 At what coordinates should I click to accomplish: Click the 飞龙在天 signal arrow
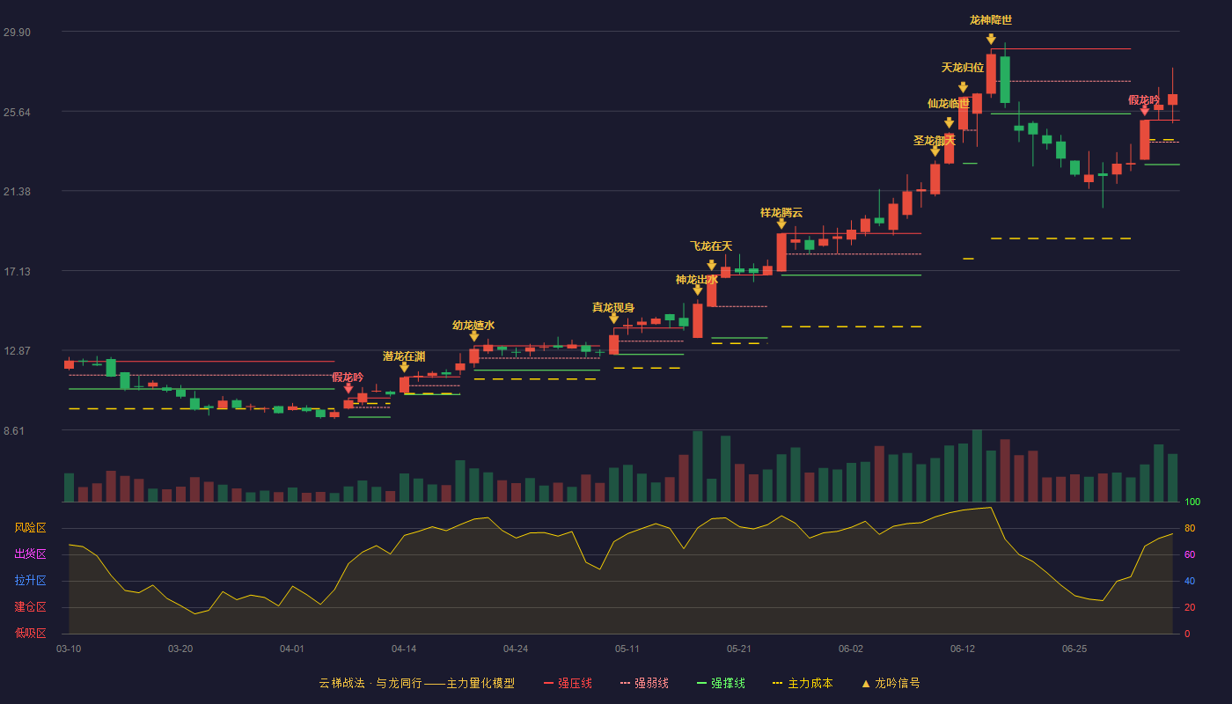(x=711, y=265)
